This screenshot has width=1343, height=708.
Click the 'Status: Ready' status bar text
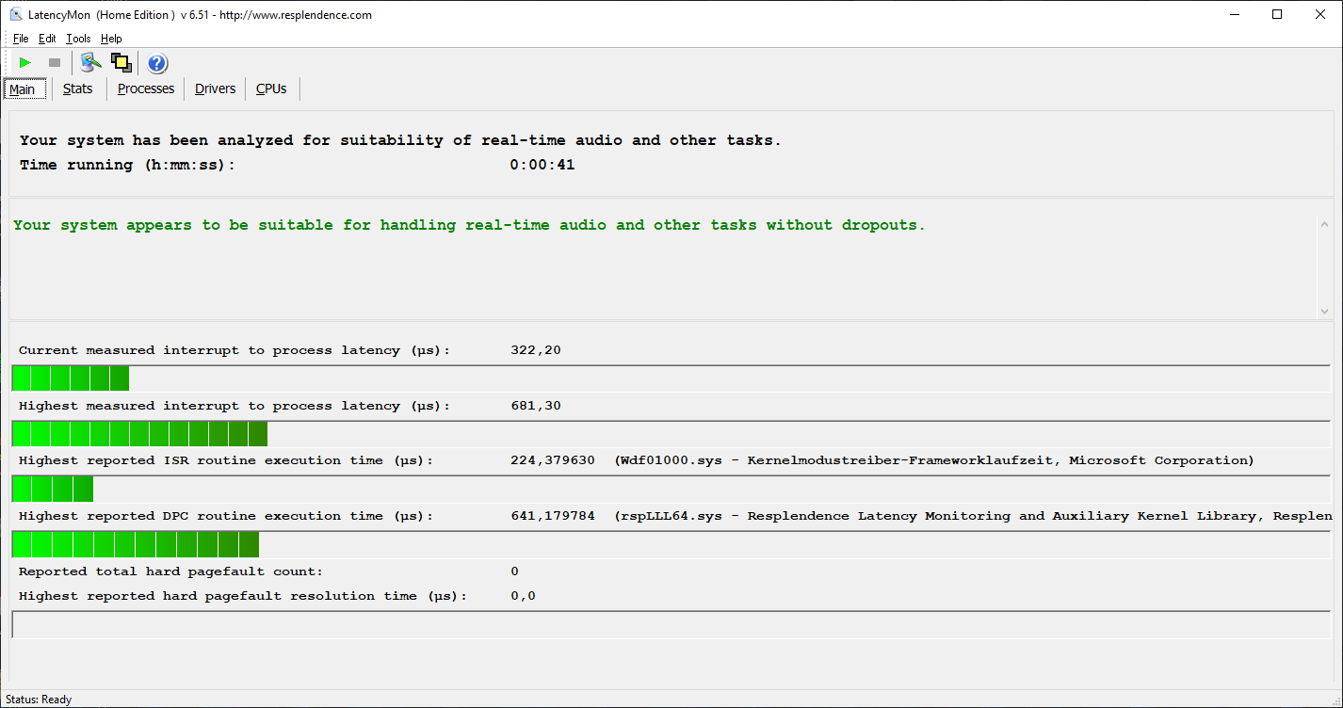pos(39,700)
